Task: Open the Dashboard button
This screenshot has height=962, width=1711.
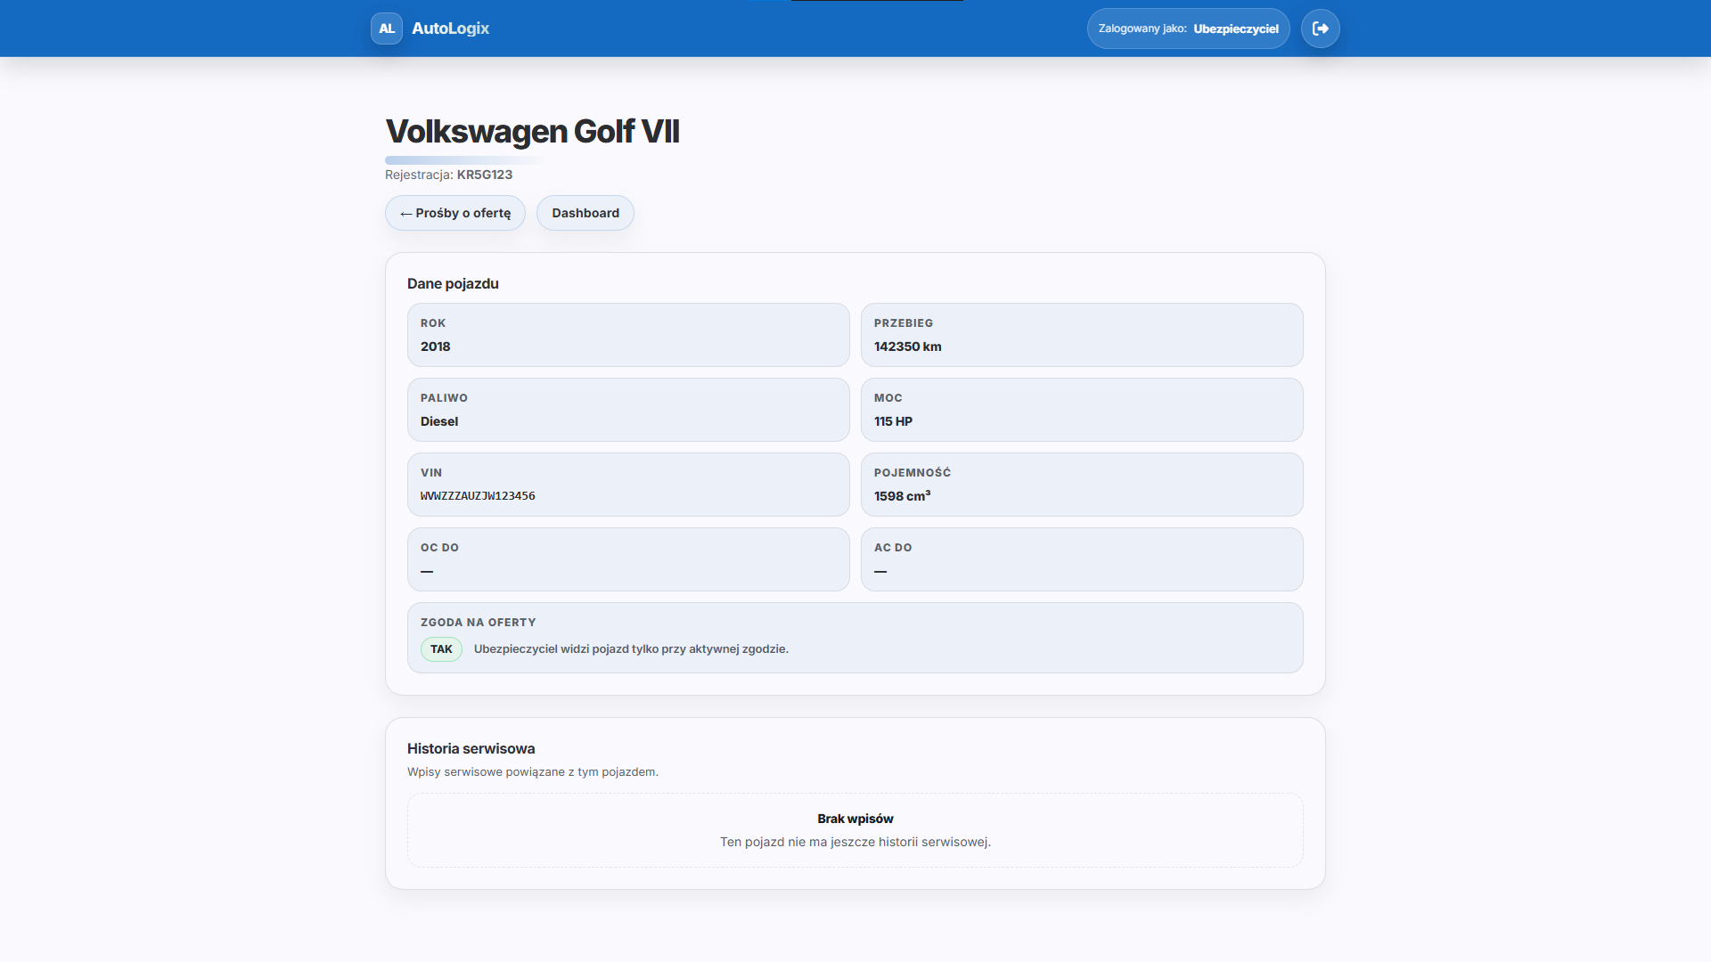Action: [x=585, y=213]
